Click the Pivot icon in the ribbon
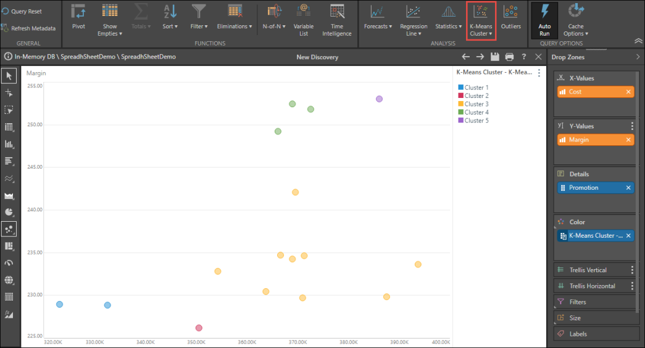This screenshot has width=645, height=348. coord(78,17)
